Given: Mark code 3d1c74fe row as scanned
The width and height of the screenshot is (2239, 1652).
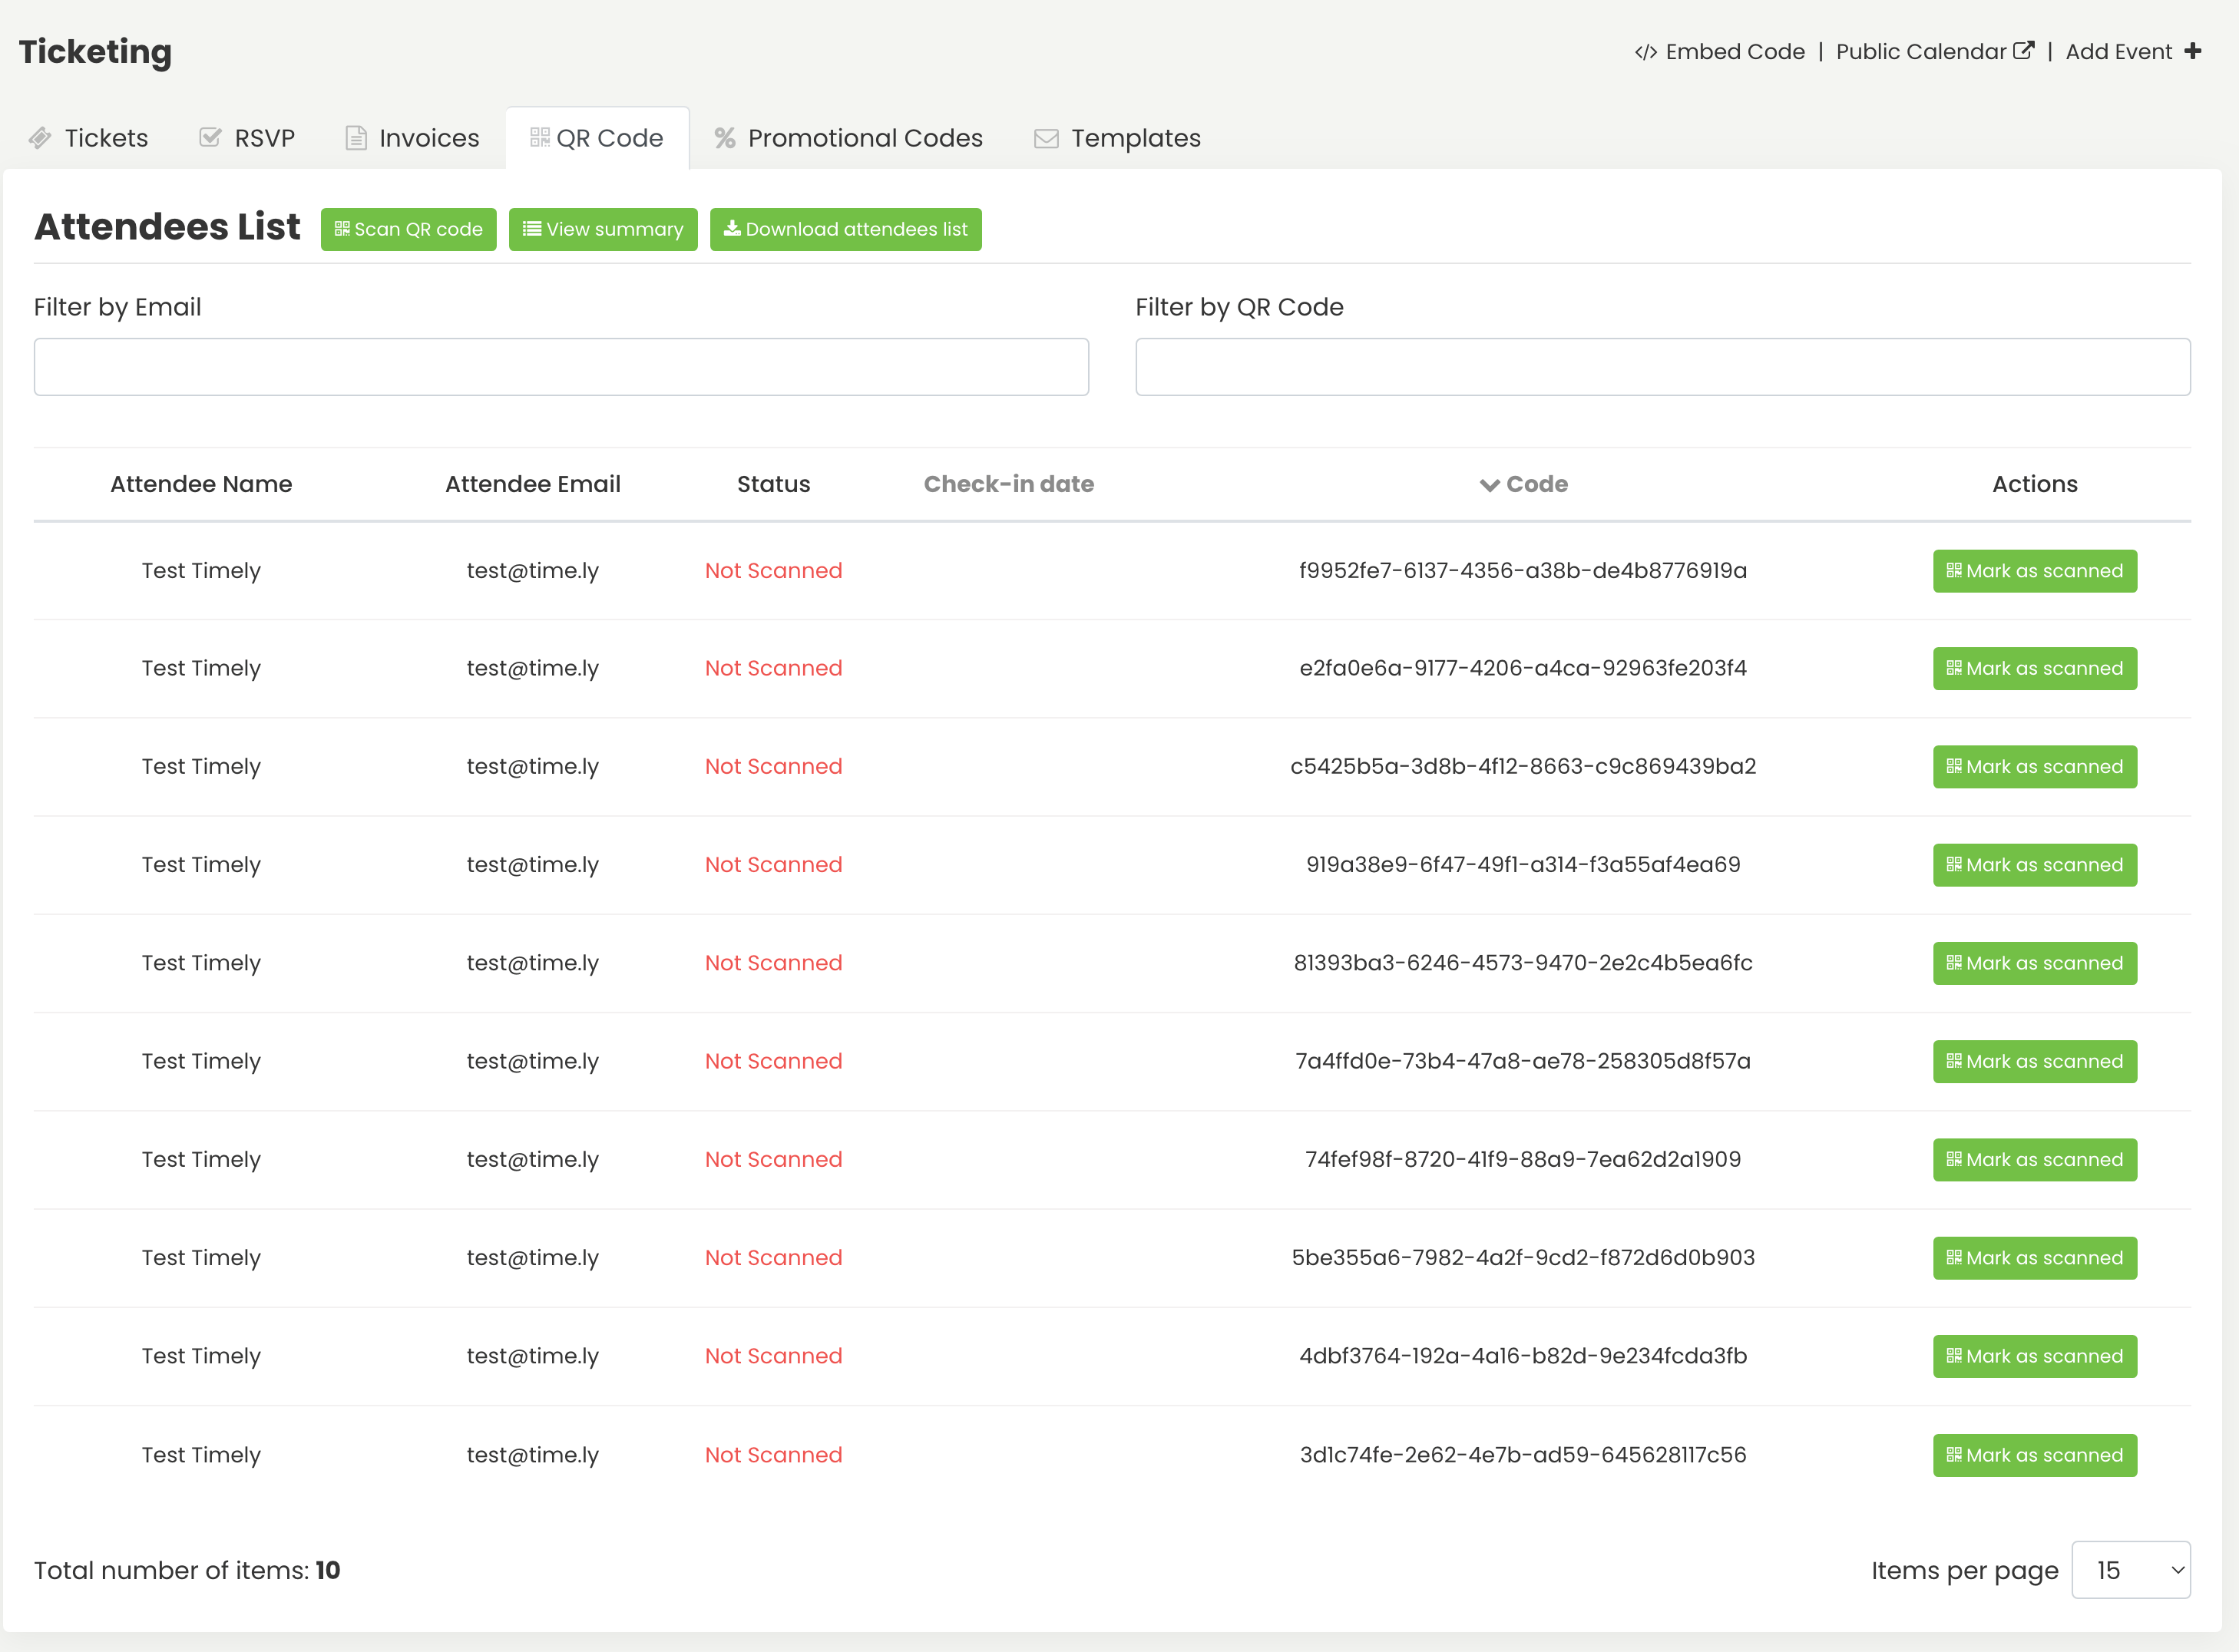Looking at the screenshot, I should [x=2035, y=1455].
